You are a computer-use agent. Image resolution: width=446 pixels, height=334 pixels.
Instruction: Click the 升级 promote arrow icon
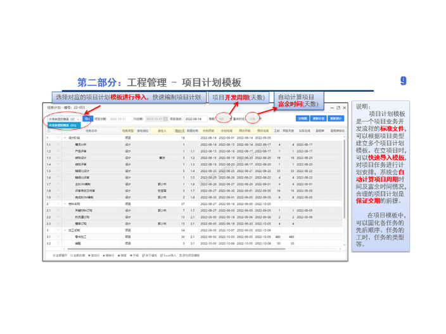click(131, 256)
